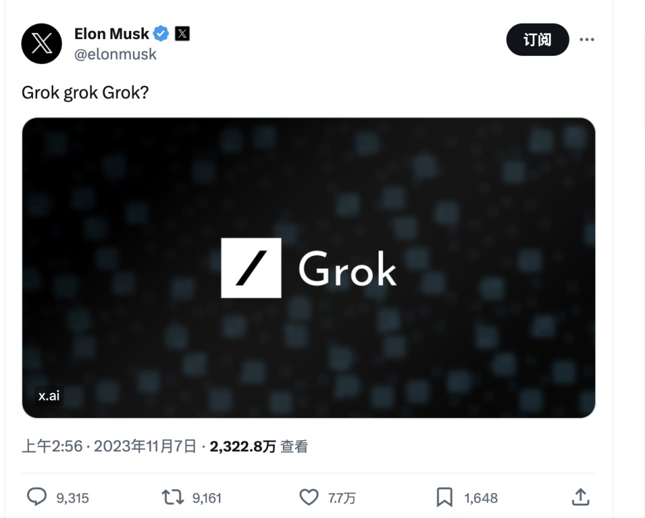This screenshot has height=518, width=645.
Task: Click the 9,161 reposts count
Action: click(206, 498)
